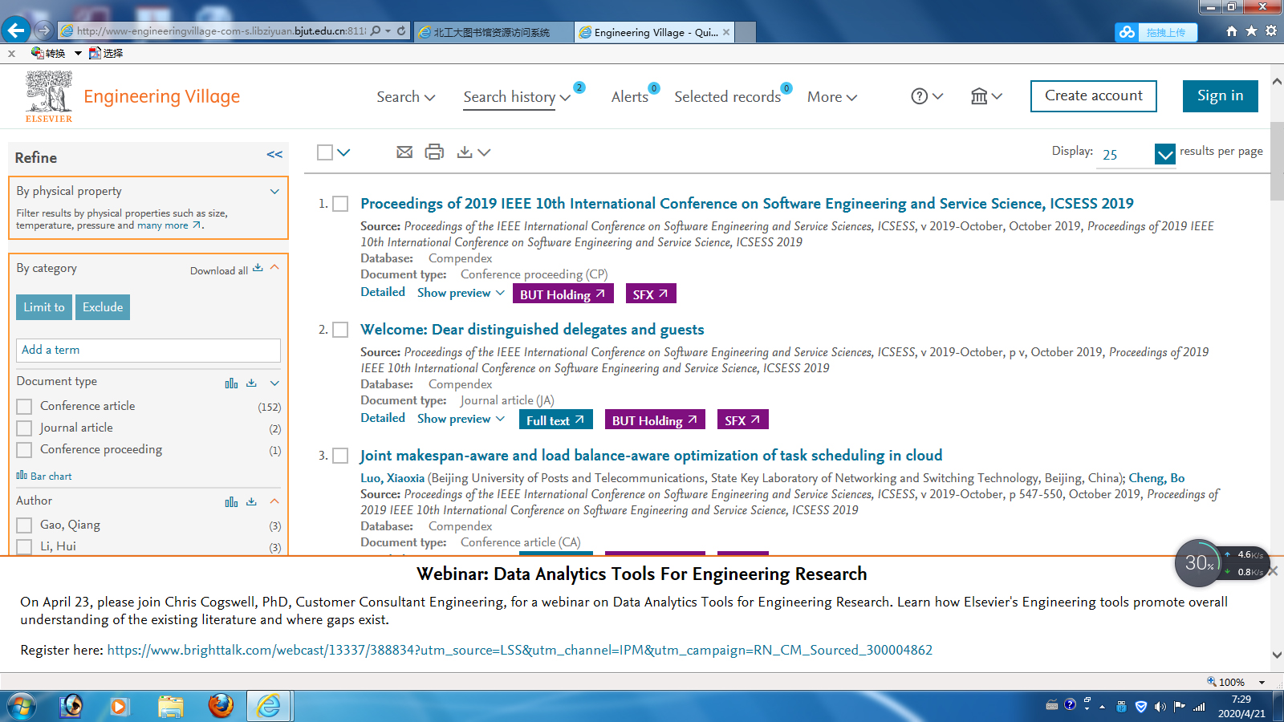
Task: Click the Elsevier tree logo
Action: click(49, 96)
